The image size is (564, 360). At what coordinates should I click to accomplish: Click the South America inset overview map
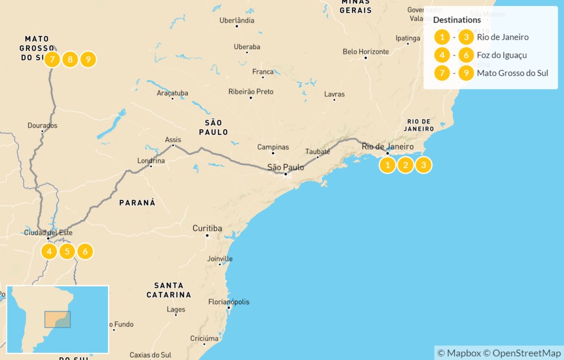pyautogui.click(x=57, y=319)
